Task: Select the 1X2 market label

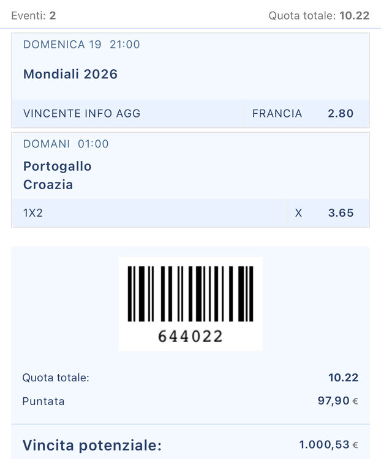Action: point(33,213)
